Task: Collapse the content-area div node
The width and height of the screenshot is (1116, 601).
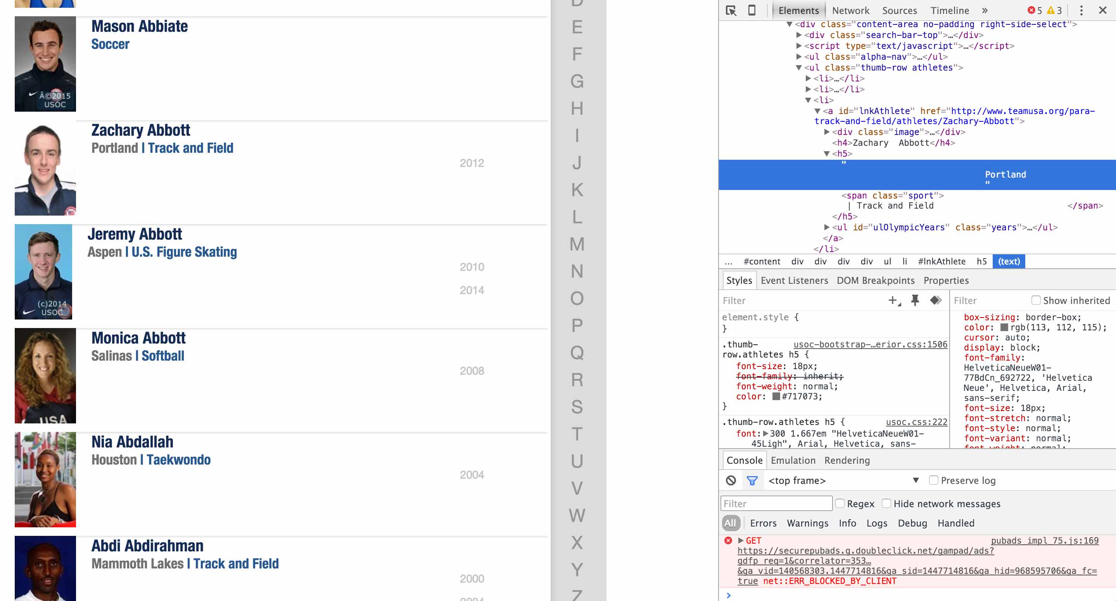Action: pos(789,24)
